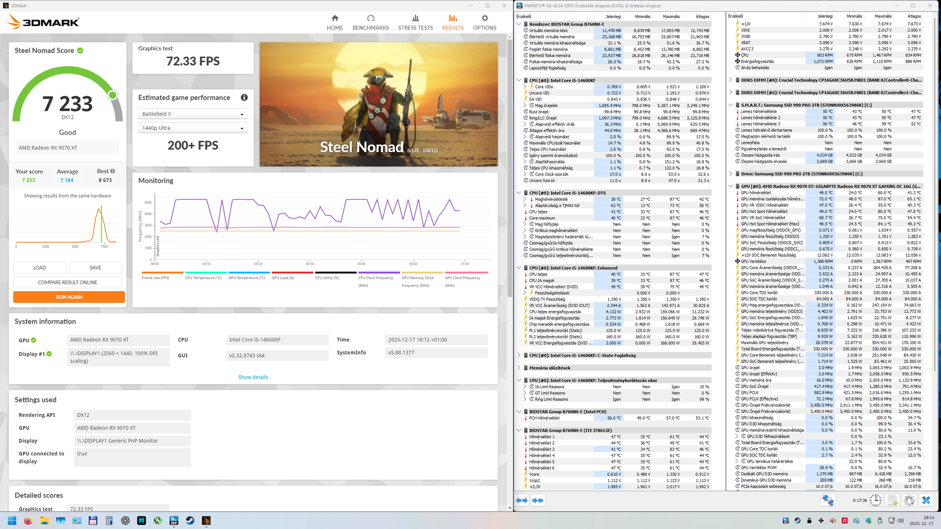
Task: Expand the Core VIDs sensor row
Action: [525, 87]
